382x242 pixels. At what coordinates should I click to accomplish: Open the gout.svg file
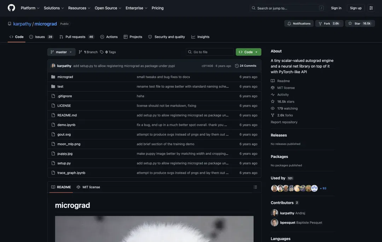point(64,135)
